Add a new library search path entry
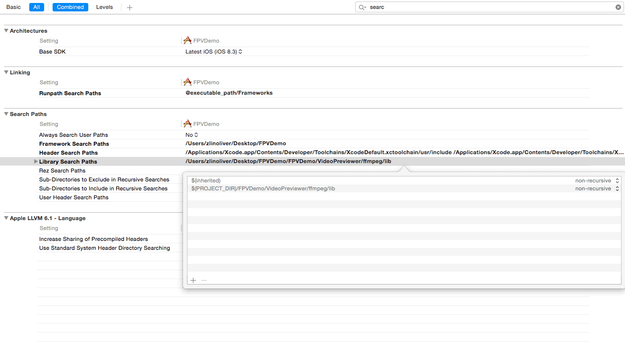 (x=193, y=280)
